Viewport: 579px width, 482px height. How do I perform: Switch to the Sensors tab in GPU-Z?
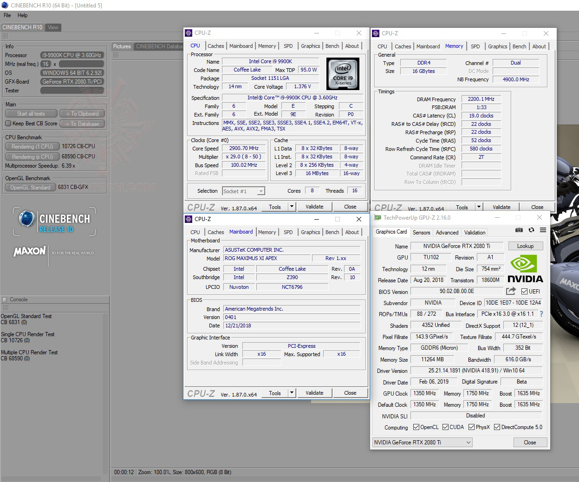[x=421, y=233]
